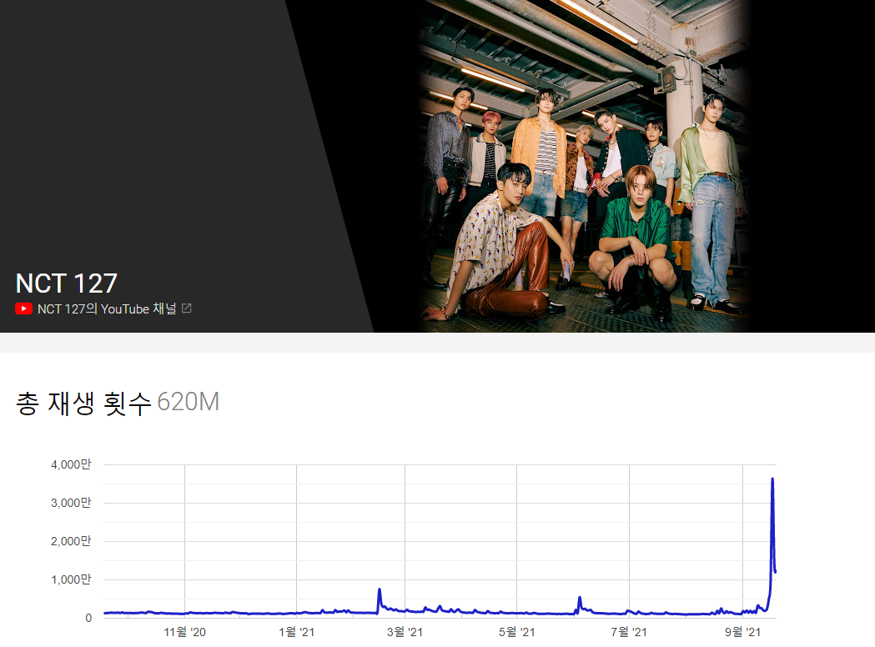Image resolution: width=875 pixels, height=647 pixels.
Task: Click the external link icon beside channel name
Action: (187, 308)
